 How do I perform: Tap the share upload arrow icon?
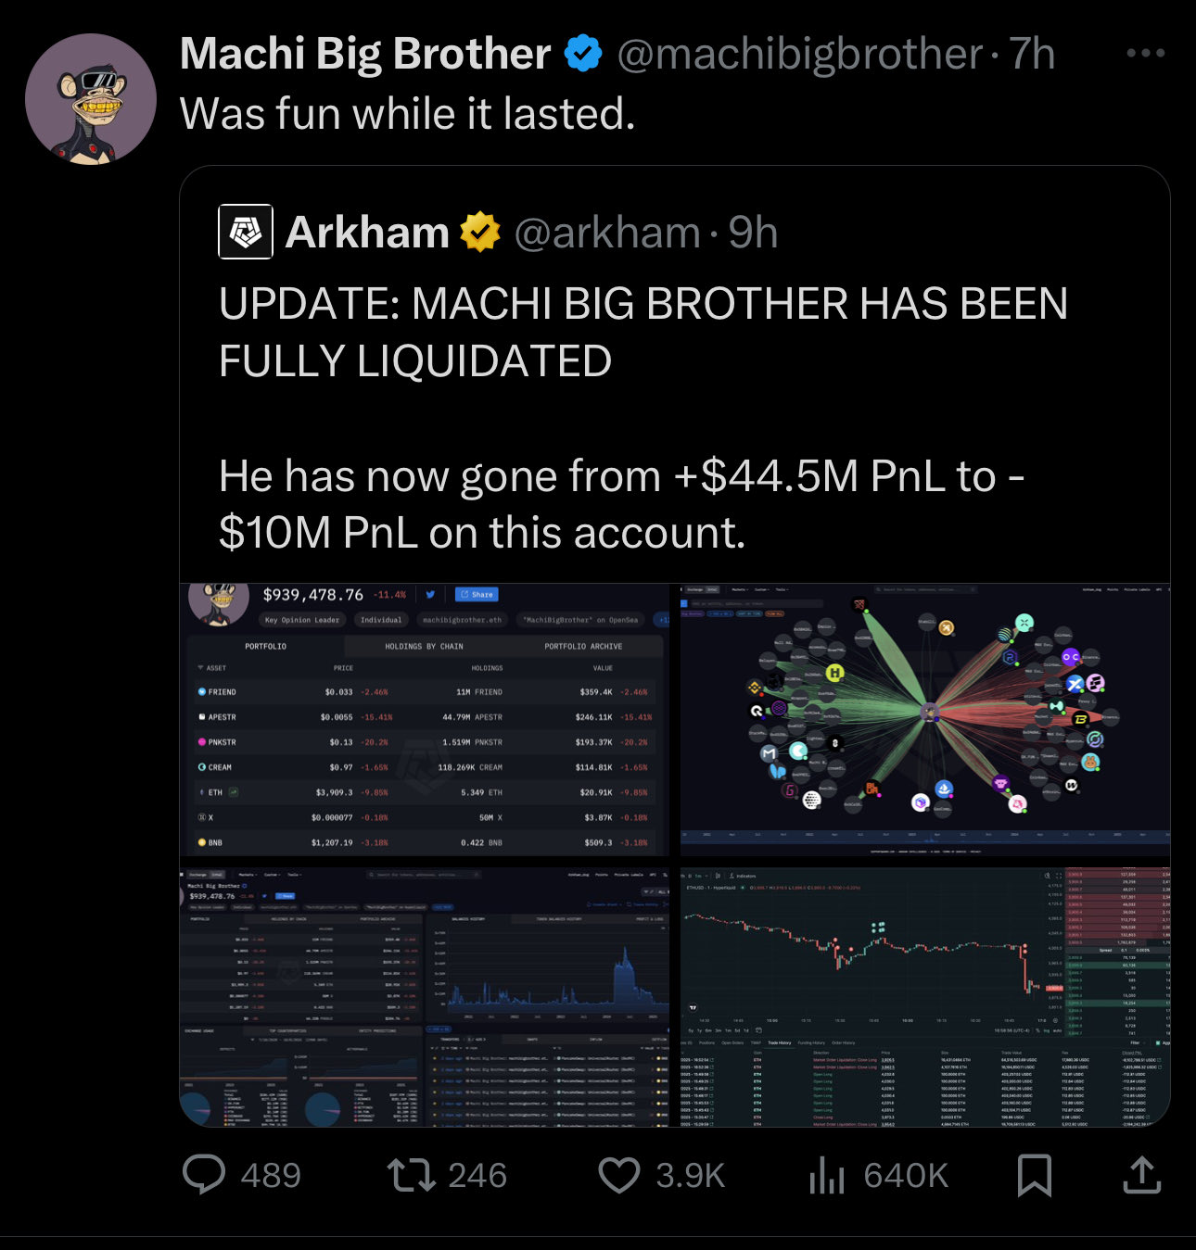pyautogui.click(x=1141, y=1174)
